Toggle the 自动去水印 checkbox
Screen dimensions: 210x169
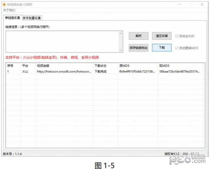[x=177, y=36]
